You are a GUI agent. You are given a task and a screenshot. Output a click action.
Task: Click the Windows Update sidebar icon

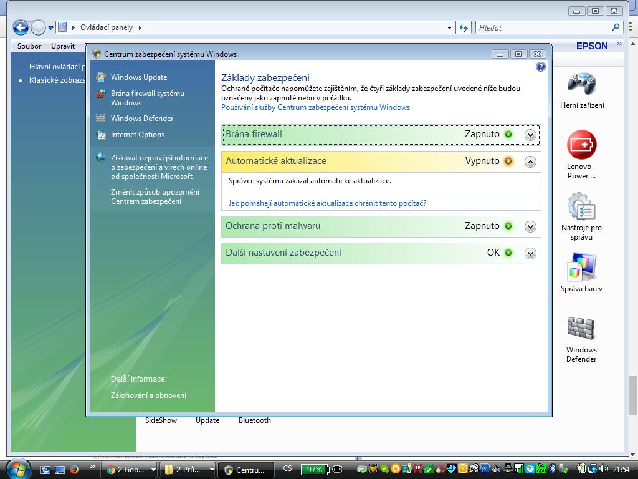click(x=100, y=77)
